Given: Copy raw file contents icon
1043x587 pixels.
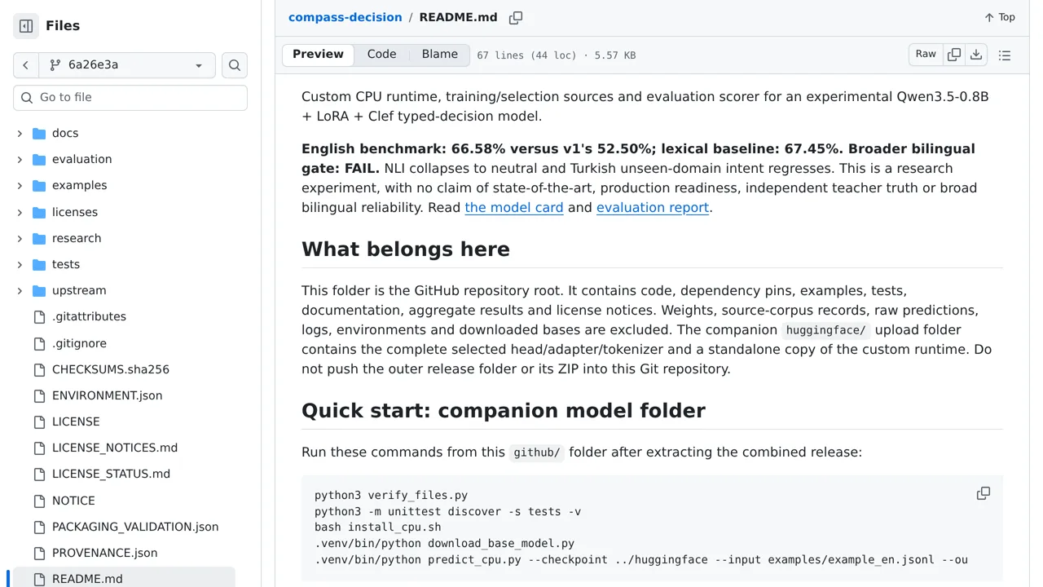Looking at the screenshot, I should [x=954, y=55].
